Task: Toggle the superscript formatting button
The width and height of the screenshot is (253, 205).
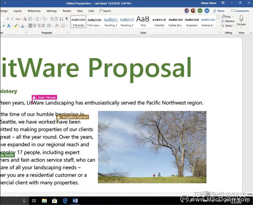Action: click(4, 26)
